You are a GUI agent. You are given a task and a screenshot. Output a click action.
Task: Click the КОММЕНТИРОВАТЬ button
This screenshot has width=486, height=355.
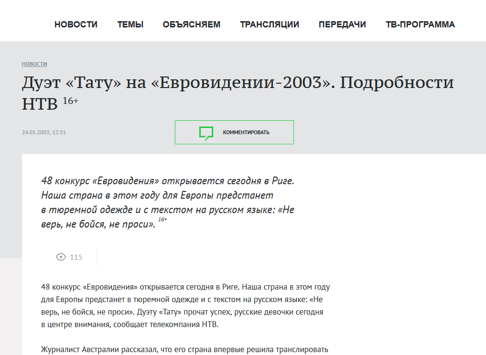[234, 132]
